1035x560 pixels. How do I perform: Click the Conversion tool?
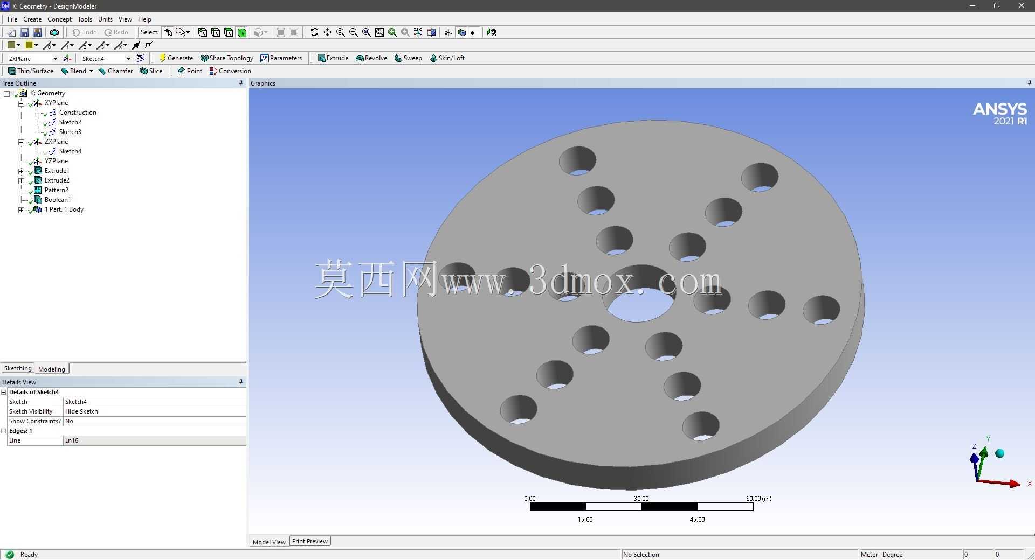(x=230, y=71)
